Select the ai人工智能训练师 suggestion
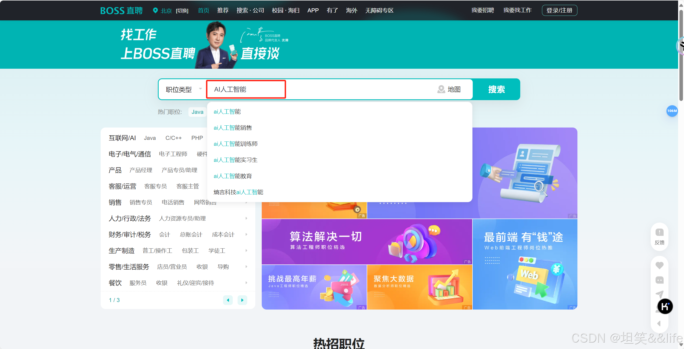 click(x=235, y=144)
